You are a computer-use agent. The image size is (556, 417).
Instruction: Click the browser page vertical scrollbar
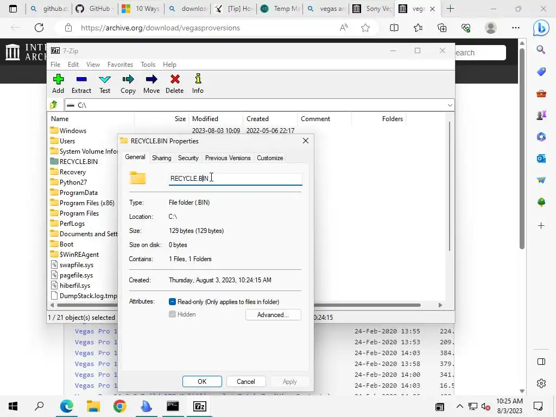pos(522,149)
